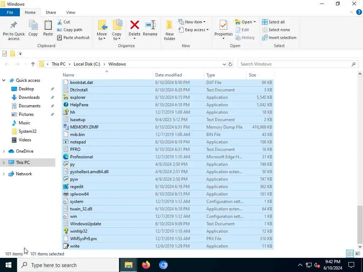Click the muted volume tray icon

(x=317, y=265)
